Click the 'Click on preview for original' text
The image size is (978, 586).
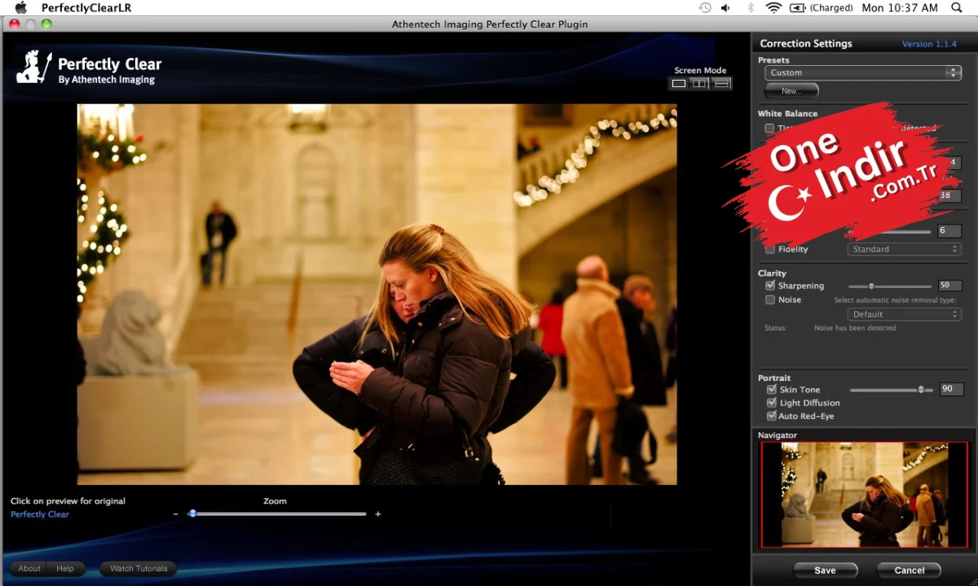pos(68,501)
